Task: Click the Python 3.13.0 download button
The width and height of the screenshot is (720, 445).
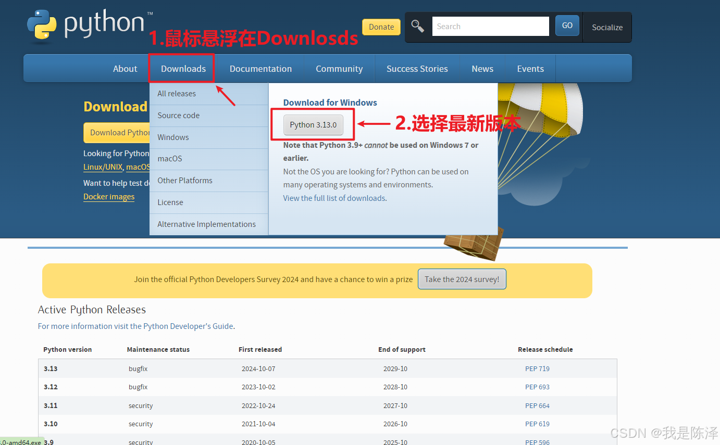Action: click(x=313, y=125)
